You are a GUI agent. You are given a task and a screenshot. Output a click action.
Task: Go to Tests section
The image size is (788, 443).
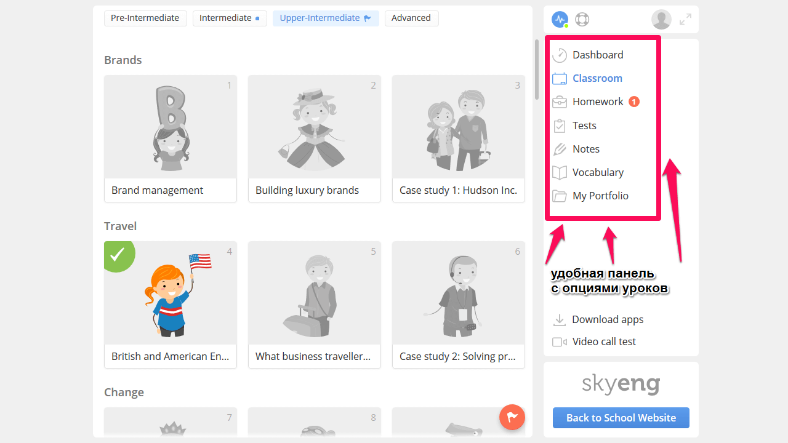pyautogui.click(x=584, y=126)
